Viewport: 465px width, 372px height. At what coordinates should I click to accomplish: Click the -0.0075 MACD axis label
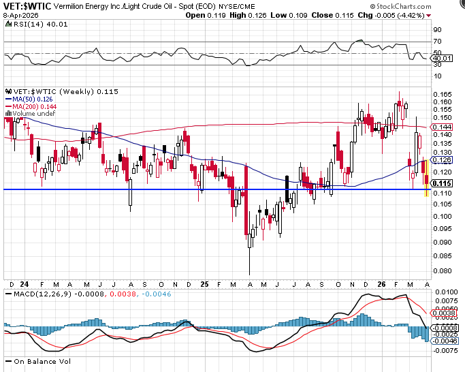[446, 351]
